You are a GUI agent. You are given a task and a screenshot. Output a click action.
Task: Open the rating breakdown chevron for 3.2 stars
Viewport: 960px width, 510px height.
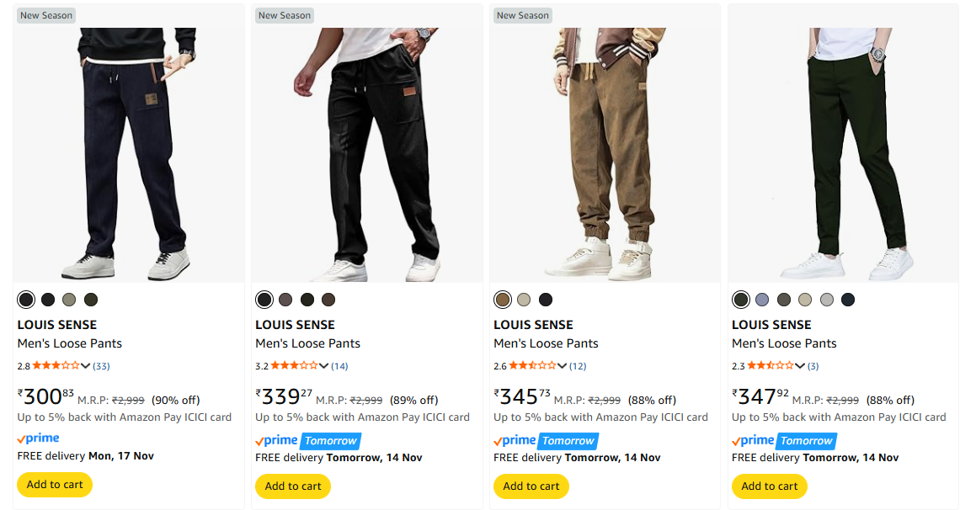tap(323, 365)
